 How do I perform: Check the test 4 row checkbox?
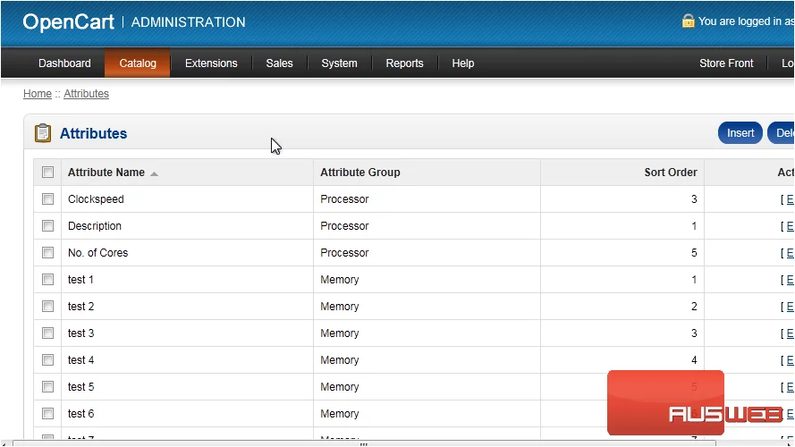(x=47, y=360)
